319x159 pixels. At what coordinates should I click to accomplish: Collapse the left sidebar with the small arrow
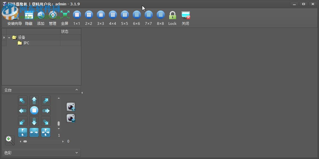pyautogui.click(x=82, y=93)
